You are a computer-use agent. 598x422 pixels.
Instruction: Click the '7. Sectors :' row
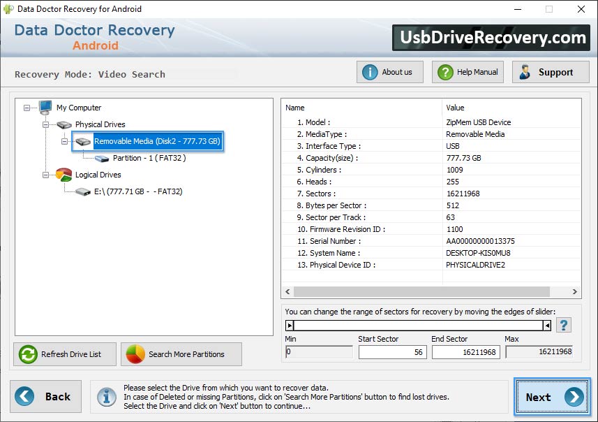point(431,194)
